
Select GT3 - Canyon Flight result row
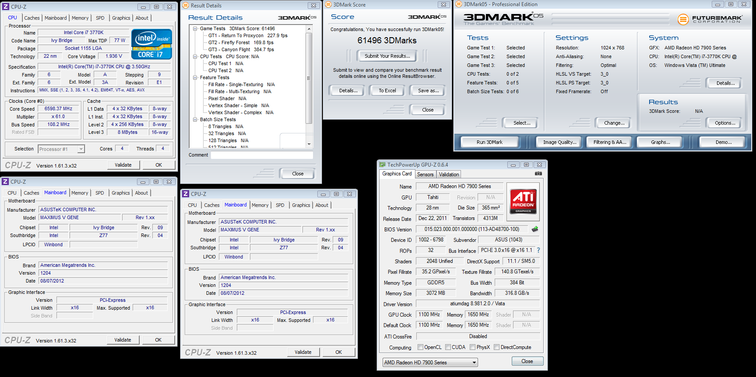pyautogui.click(x=241, y=49)
